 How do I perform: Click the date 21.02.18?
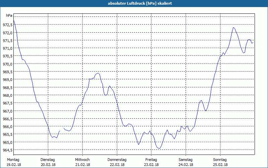[82, 165]
